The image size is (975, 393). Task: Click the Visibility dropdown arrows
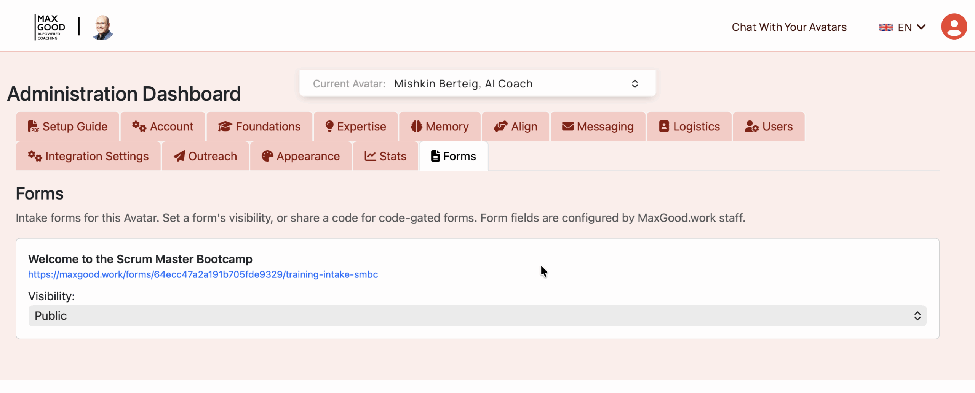[917, 316]
